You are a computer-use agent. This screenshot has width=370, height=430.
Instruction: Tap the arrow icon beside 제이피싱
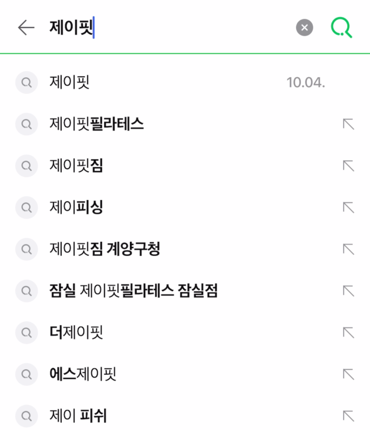pos(348,208)
